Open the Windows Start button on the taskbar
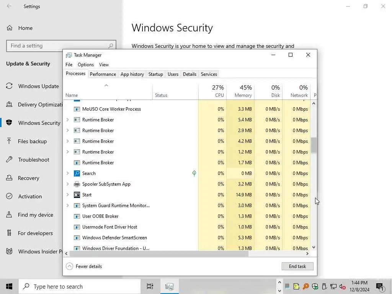 coord(9,286)
